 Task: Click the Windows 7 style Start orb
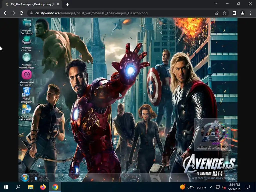click(25, 178)
